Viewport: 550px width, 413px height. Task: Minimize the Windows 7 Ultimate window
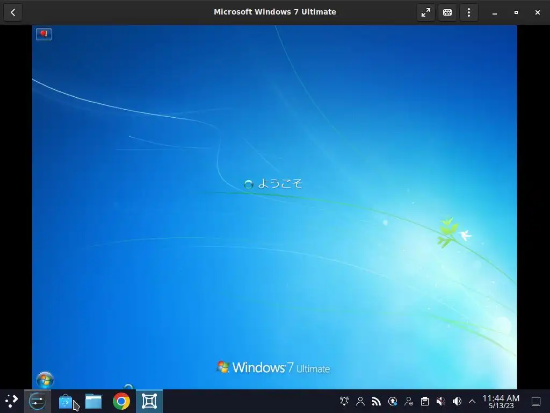495,12
